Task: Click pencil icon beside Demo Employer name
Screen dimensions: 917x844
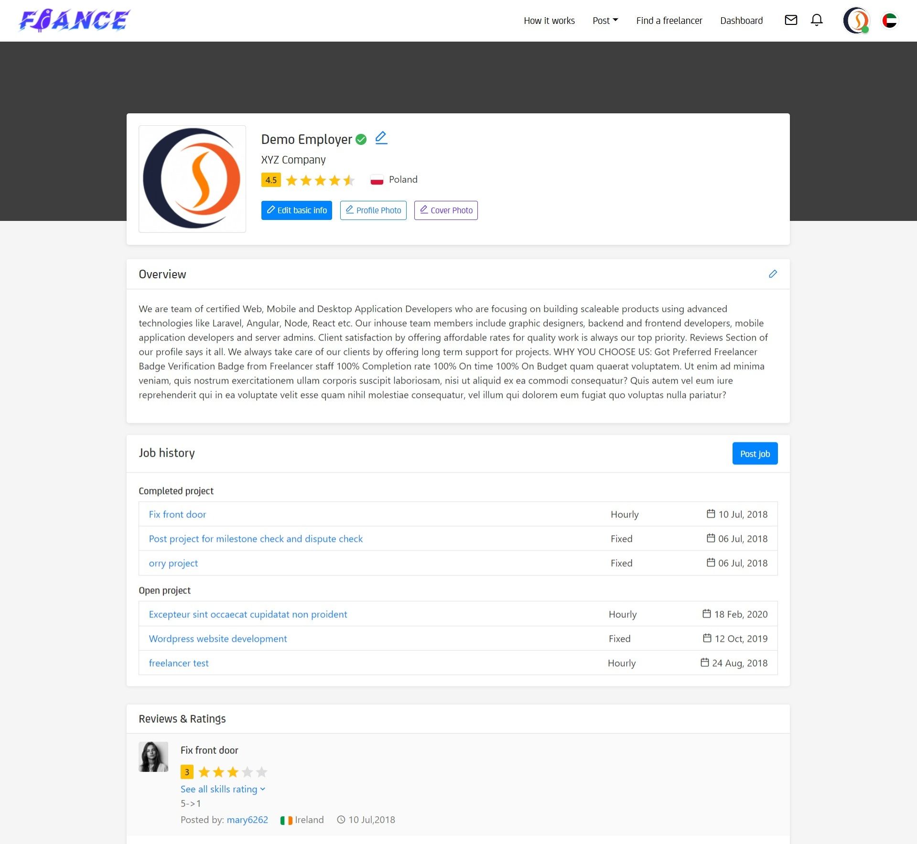Action: 381,138
